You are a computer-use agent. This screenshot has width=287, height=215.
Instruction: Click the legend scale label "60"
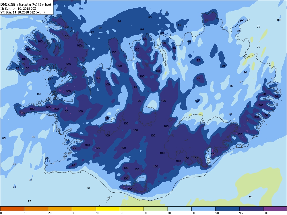(x=145, y=213)
